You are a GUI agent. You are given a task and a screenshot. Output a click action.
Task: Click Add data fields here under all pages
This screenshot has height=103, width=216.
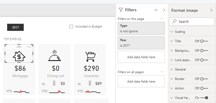click(x=141, y=81)
